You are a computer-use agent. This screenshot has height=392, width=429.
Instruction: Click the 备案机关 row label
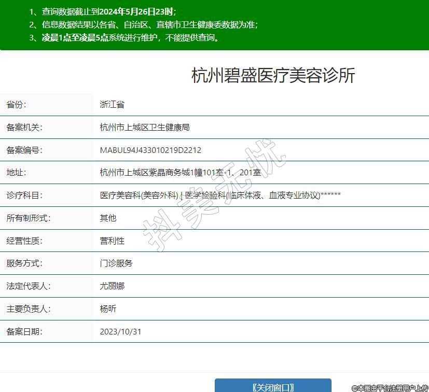click(24, 128)
